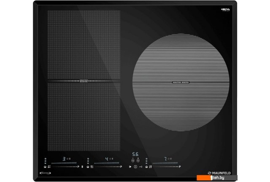Tap the P boost at leftmost slider end
The width and height of the screenshot is (270, 182).
[78, 167]
